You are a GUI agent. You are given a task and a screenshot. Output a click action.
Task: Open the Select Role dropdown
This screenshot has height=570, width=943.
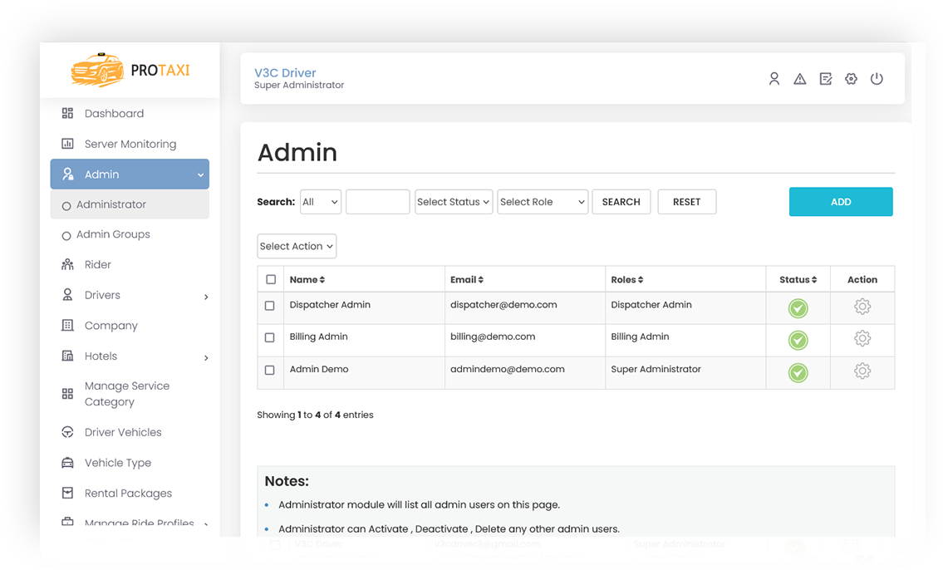[x=543, y=202]
